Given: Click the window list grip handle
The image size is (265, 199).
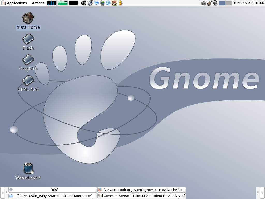Looking at the screenshot, I should point(6,193).
